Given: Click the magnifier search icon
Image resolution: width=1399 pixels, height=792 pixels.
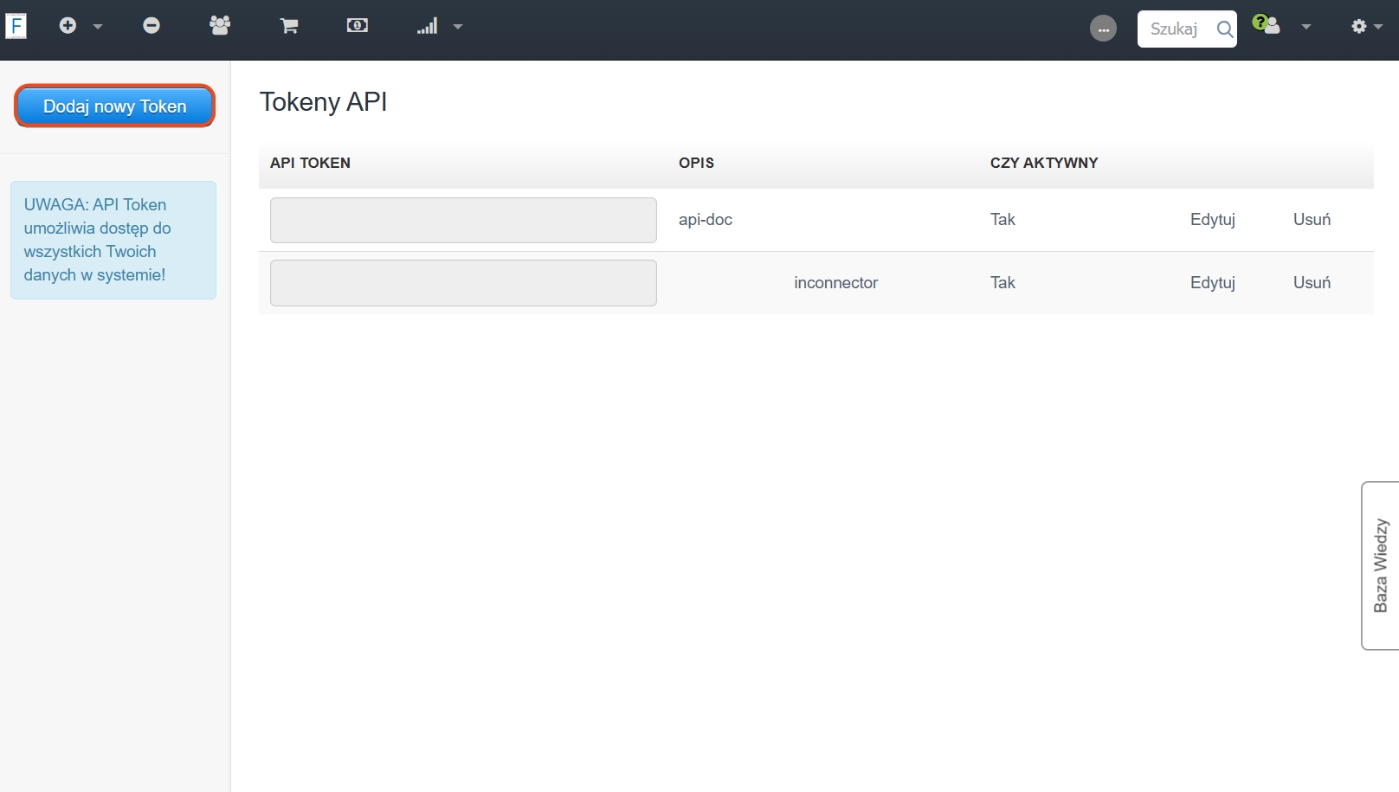Looking at the screenshot, I should [1224, 29].
